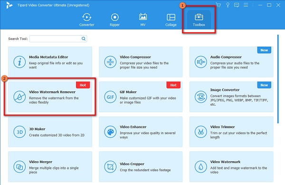Screen dimensions: 285x185
Task: Launch the Video Watermark Remover tool
Action: [x=50, y=97]
